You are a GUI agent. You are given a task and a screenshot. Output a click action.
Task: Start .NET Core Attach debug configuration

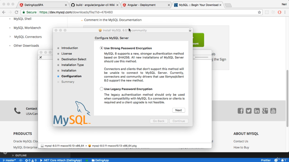pyautogui.click(x=61, y=160)
